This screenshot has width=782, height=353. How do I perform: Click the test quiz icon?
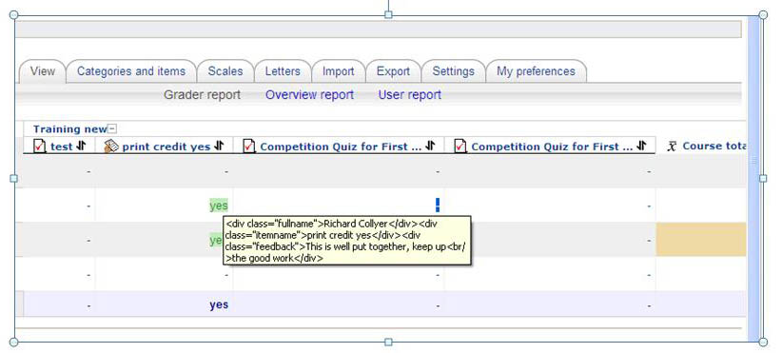tap(39, 147)
